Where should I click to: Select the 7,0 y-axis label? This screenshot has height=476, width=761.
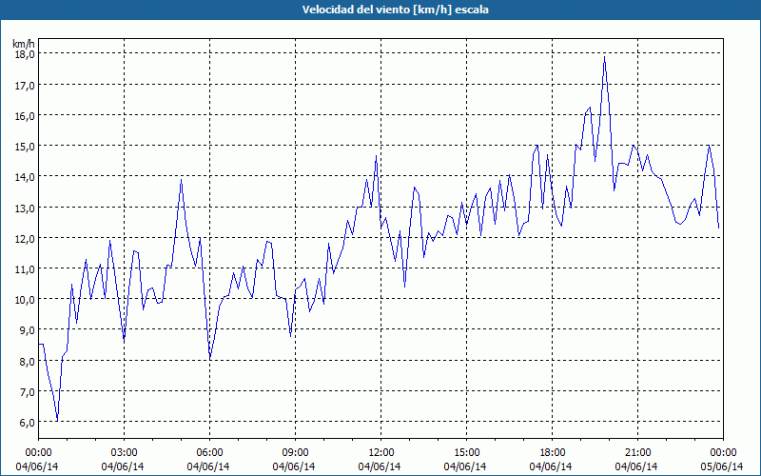pyautogui.click(x=27, y=392)
